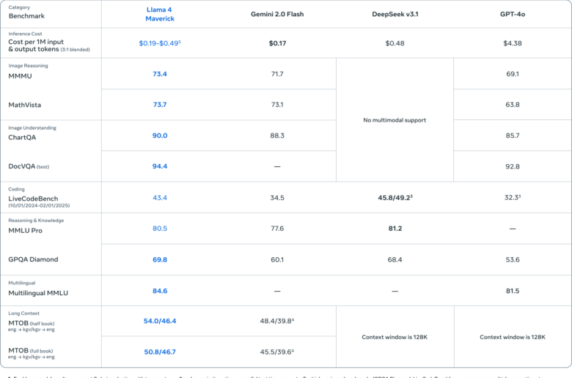Viewport: 572px width, 378px height.
Task: Click the 63.8 MathVista score
Action: point(513,105)
